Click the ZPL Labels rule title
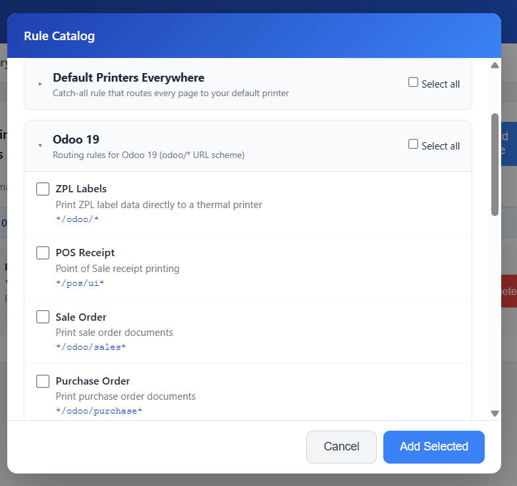Image resolution: width=517 pixels, height=486 pixels. [x=81, y=189]
